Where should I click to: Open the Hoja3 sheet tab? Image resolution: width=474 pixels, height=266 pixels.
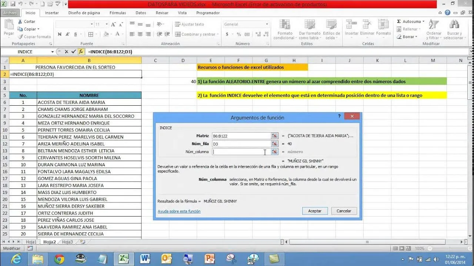click(67, 241)
